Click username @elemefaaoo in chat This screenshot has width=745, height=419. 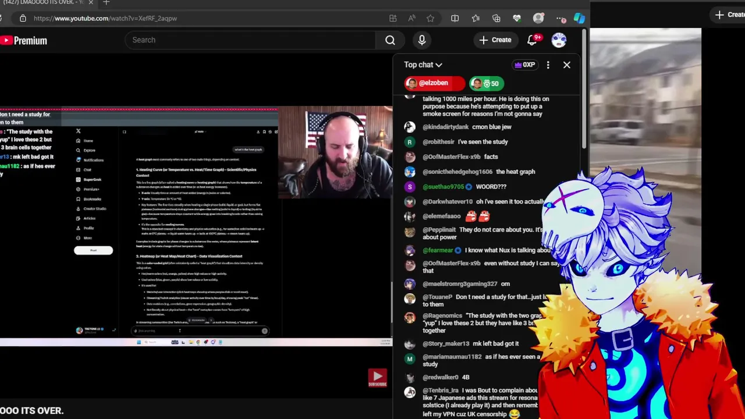coord(441,216)
